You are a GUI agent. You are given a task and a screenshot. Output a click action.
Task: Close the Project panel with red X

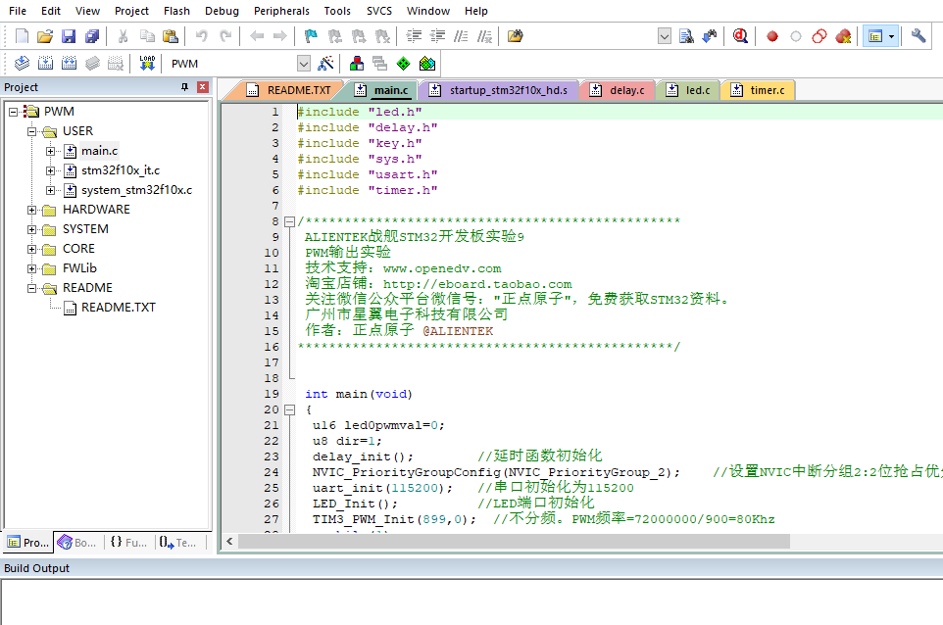203,87
